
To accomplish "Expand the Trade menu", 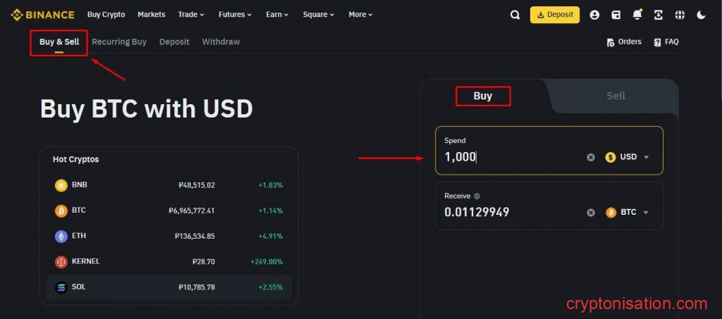I will [191, 15].
